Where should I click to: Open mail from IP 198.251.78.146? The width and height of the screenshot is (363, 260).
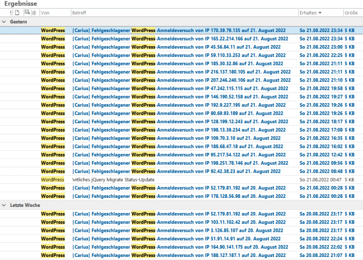tap(181, 163)
